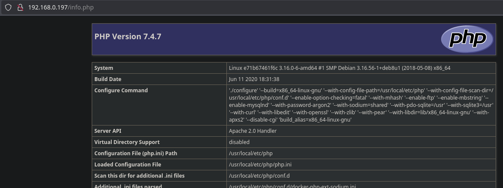Select the Virtual Directory Support label
Viewport: 503px width, 188px height.
pyautogui.click(x=127, y=142)
